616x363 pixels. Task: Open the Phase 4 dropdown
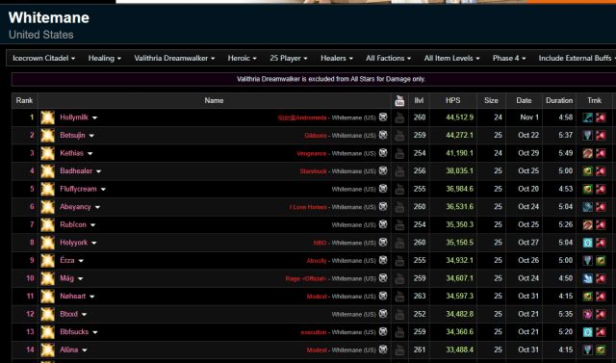(509, 58)
